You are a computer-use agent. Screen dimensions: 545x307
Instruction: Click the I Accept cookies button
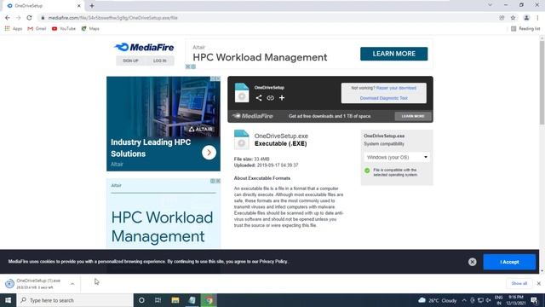pyautogui.click(x=509, y=262)
